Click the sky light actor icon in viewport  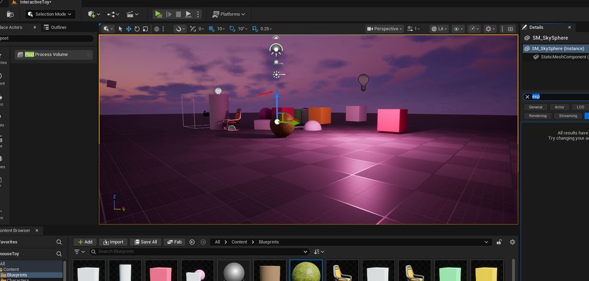tap(276, 49)
